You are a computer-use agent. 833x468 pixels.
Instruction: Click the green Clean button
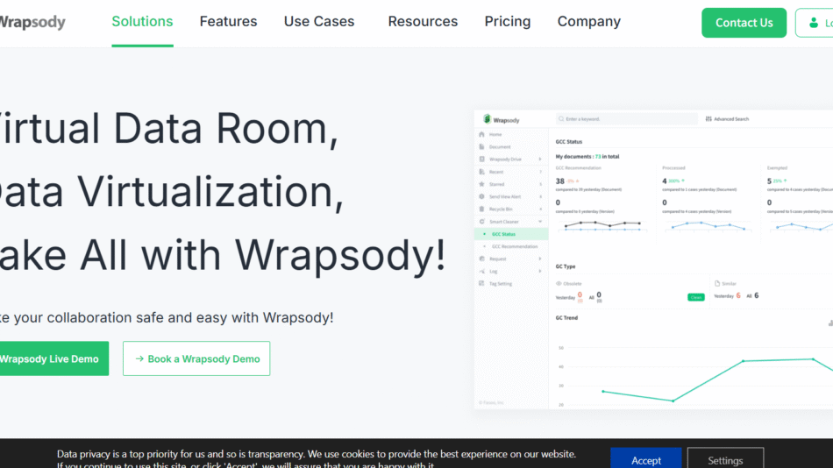pos(696,297)
